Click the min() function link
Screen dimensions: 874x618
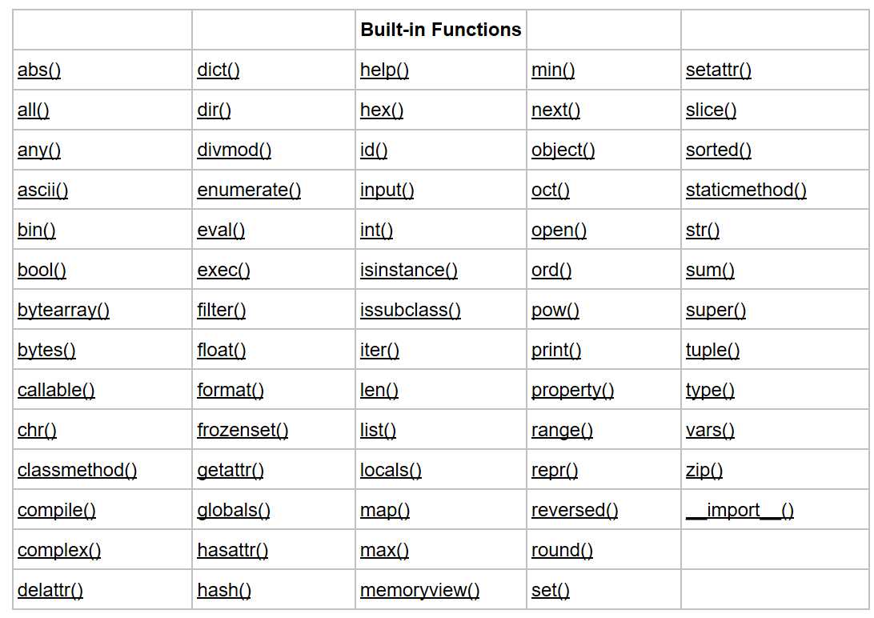pyautogui.click(x=553, y=70)
